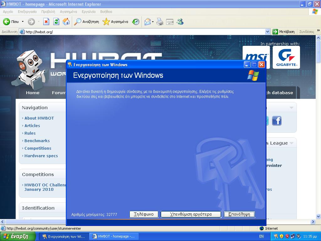Open the Messenger toolbar icon
The height and width of the screenshot is (241, 321).
180,22
